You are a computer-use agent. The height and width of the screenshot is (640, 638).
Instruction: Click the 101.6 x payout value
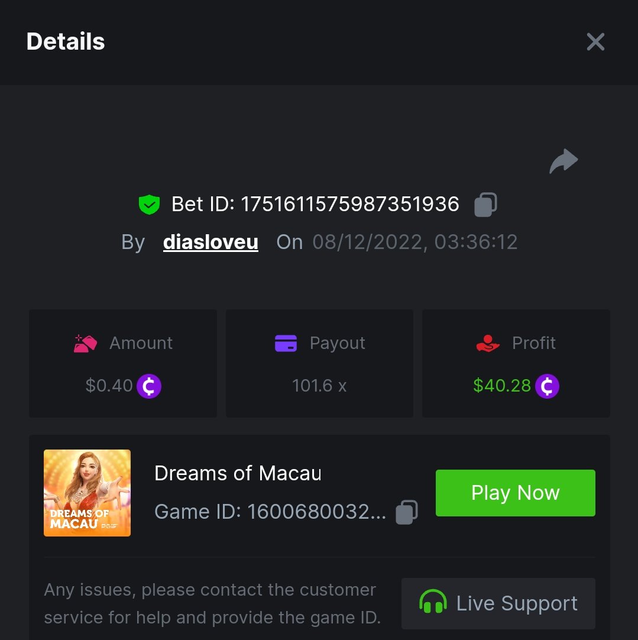(319, 386)
